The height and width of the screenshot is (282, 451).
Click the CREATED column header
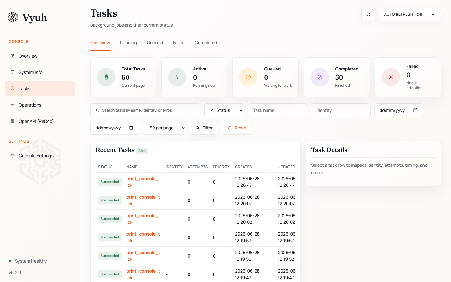(x=244, y=167)
